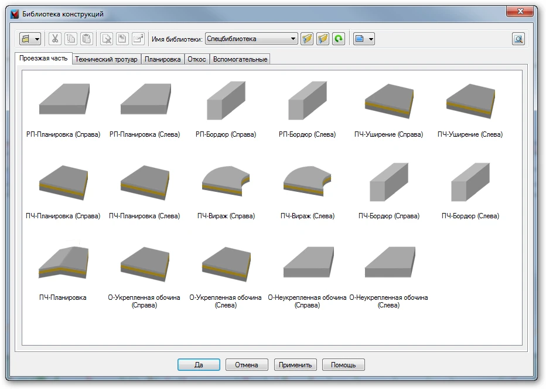Select О-Неукрепленная обочина (Справа) thumbnail
Image resolution: width=546 pixels, height=389 pixels.
click(309, 262)
